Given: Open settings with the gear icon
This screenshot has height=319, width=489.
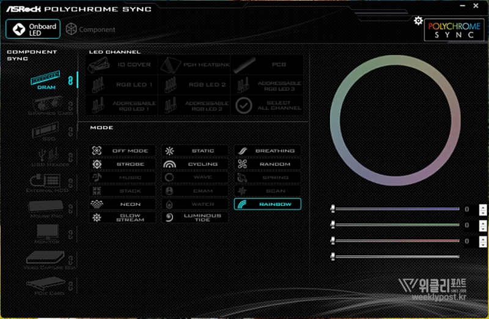Looking at the screenshot, I should (x=418, y=21).
